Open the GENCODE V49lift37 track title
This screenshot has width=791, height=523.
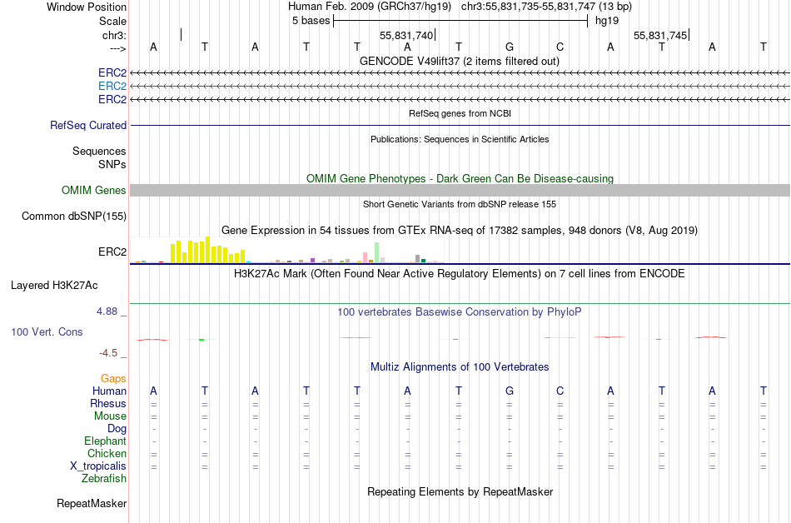[x=460, y=61]
